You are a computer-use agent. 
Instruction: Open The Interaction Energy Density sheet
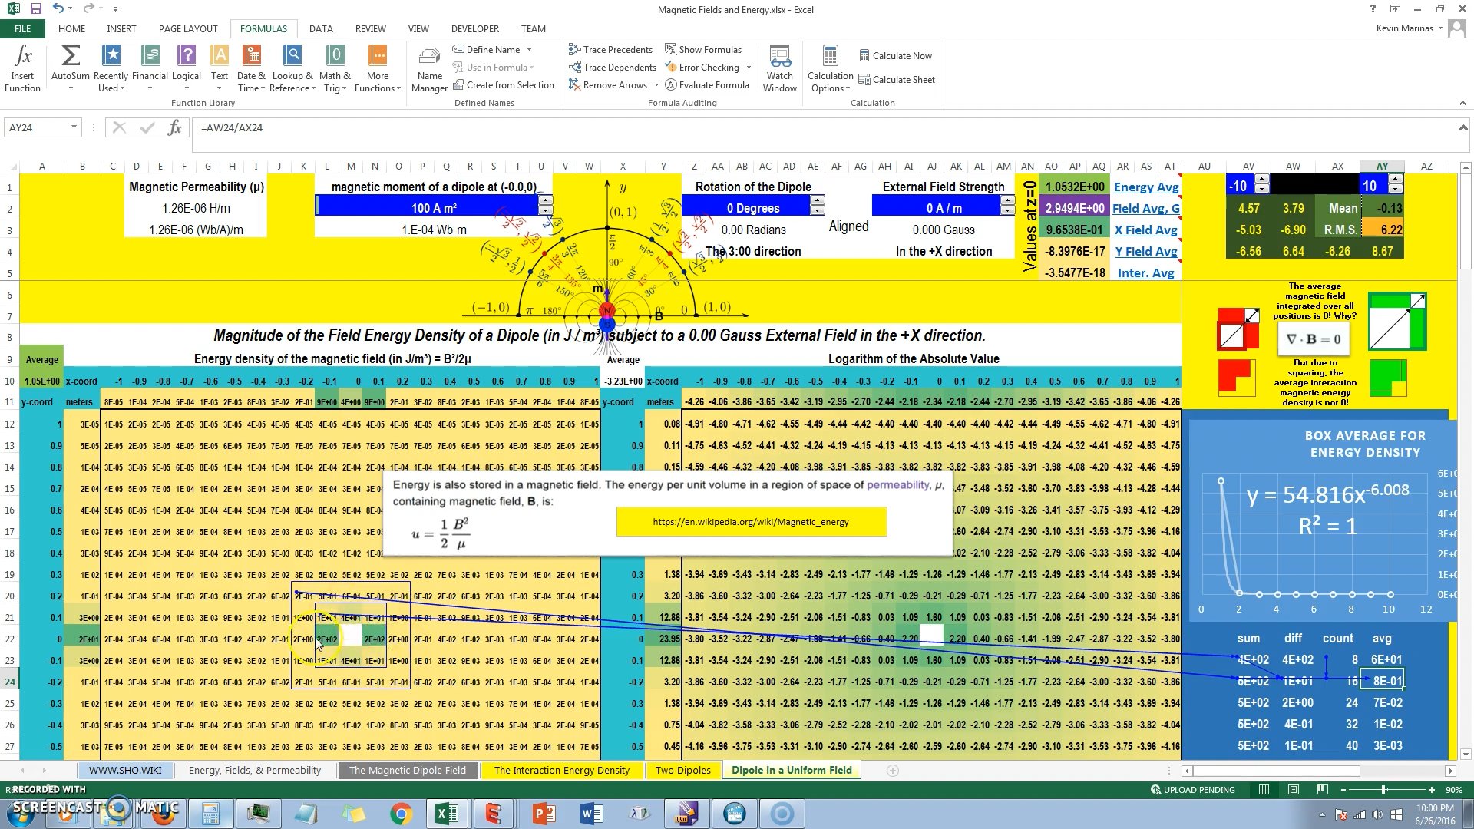(x=561, y=770)
